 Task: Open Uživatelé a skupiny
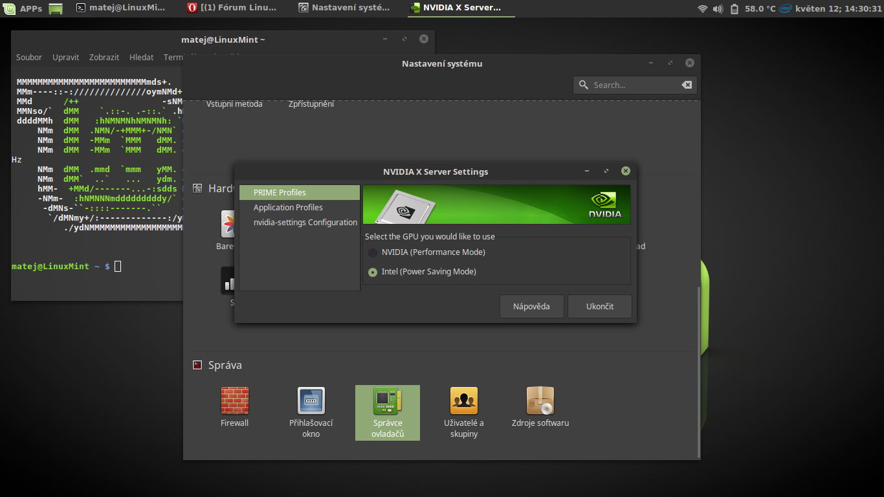[x=463, y=401]
